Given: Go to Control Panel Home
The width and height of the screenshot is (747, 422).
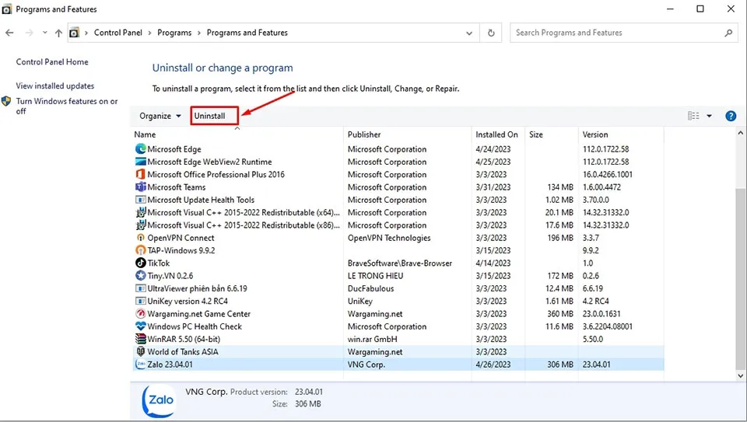Looking at the screenshot, I should [52, 62].
